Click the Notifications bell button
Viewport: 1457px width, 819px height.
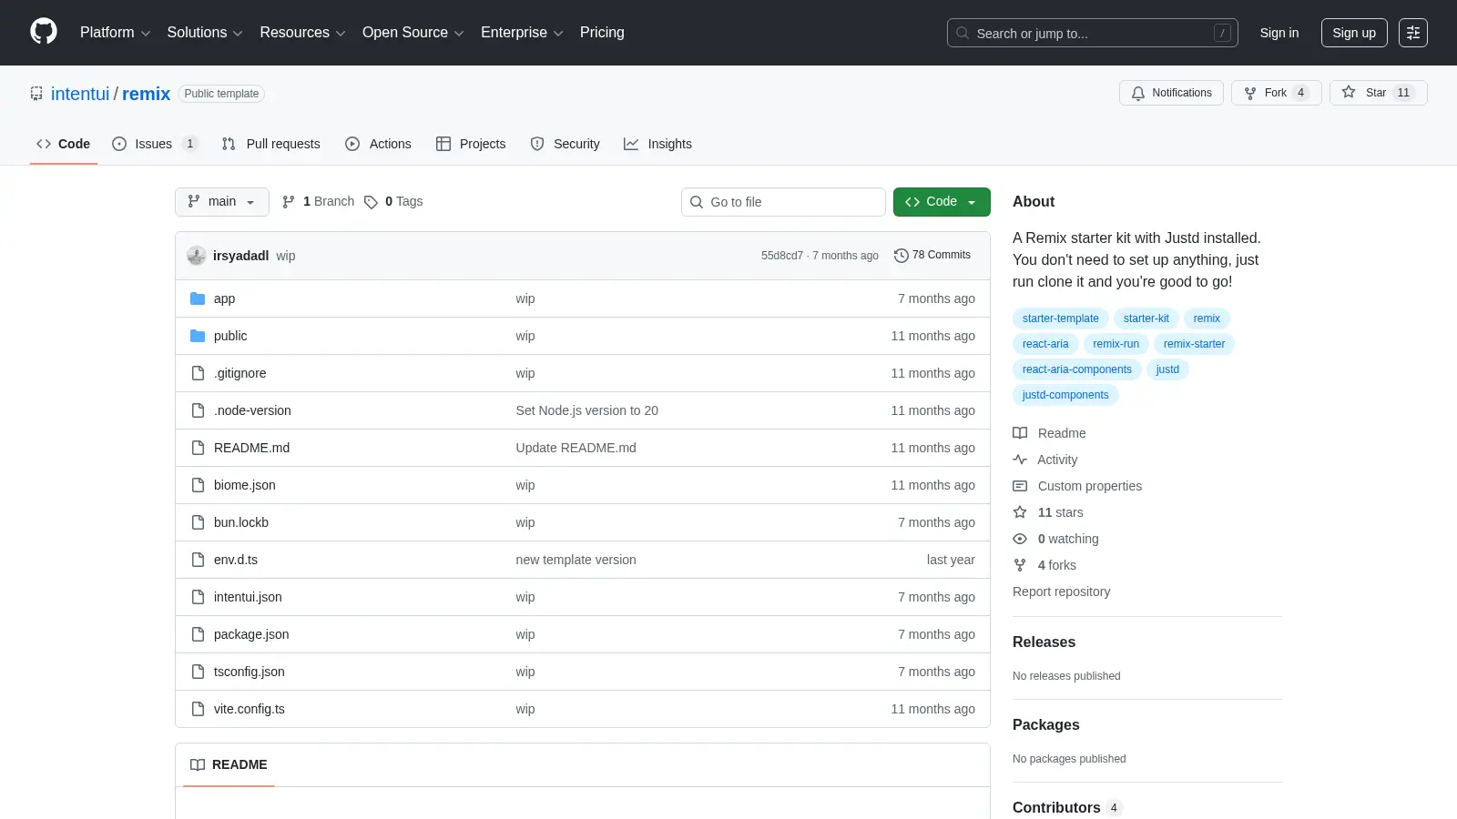point(1171,93)
